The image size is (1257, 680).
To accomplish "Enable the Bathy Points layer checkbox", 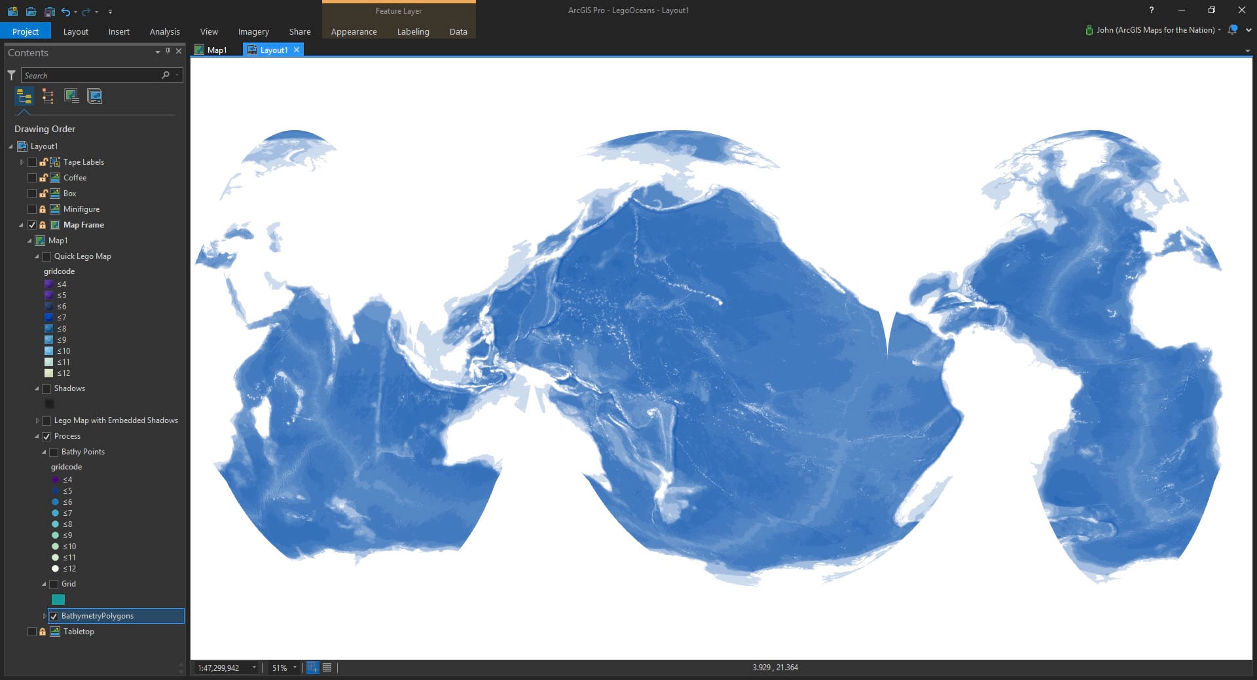I will tap(54, 452).
